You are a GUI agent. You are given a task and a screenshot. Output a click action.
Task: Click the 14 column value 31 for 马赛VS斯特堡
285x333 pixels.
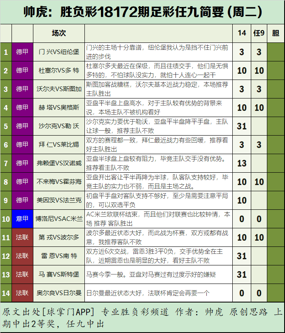pos(242,274)
